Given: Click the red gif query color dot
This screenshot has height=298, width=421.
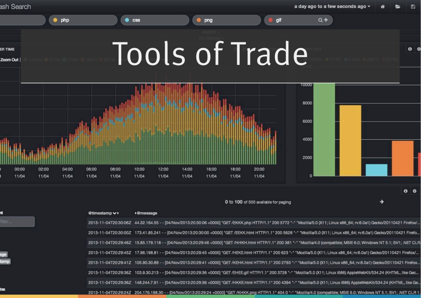Looking at the screenshot, I should (270, 20).
